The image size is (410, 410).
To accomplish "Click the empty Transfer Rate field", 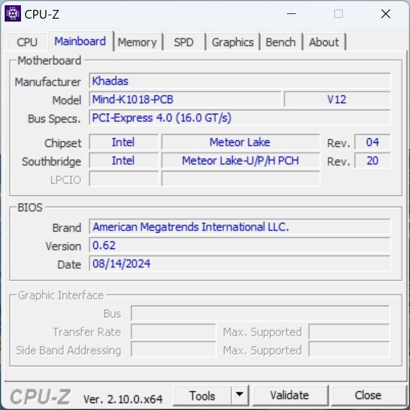I will coord(173,331).
